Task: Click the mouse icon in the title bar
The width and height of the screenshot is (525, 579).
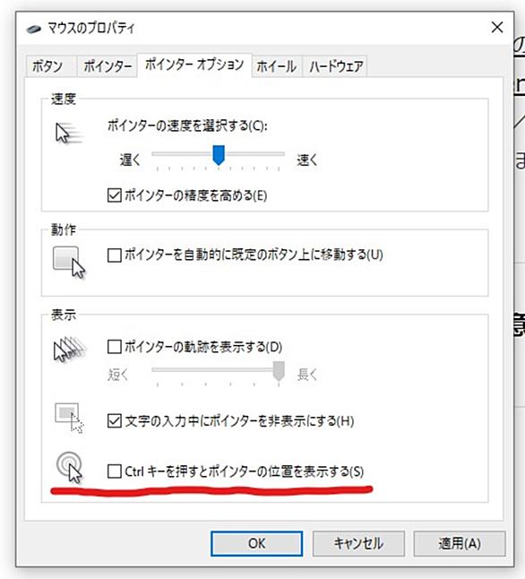Action: point(34,29)
